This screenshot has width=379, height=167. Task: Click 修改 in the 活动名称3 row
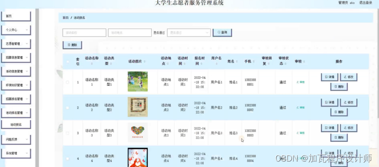(x=348, y=128)
